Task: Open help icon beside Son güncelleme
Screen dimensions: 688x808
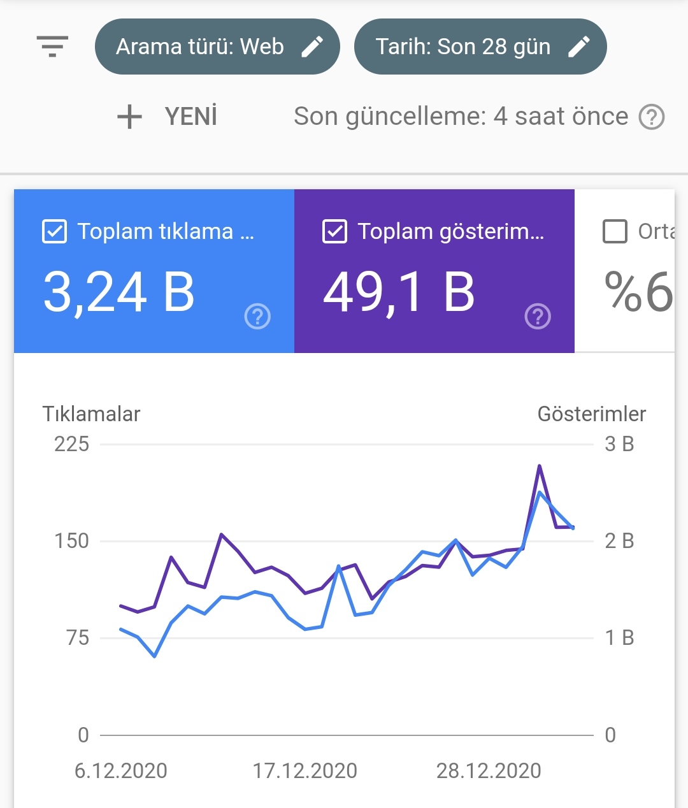Action: tap(652, 117)
